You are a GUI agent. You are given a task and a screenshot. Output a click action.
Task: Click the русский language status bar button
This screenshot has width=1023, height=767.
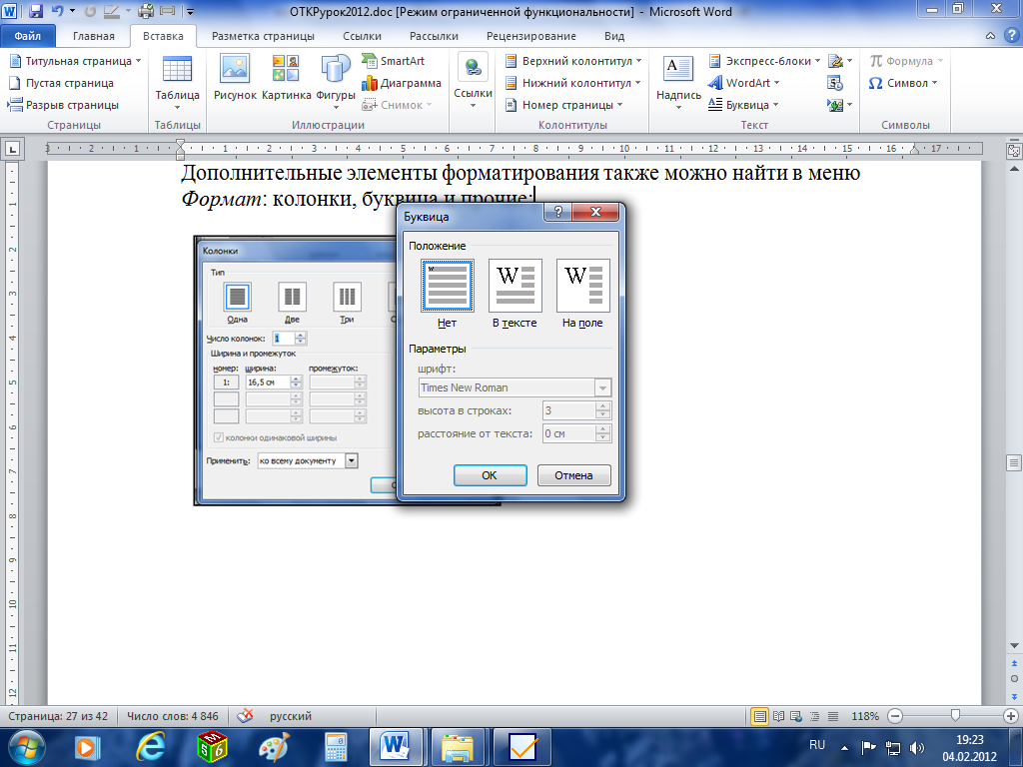click(291, 716)
